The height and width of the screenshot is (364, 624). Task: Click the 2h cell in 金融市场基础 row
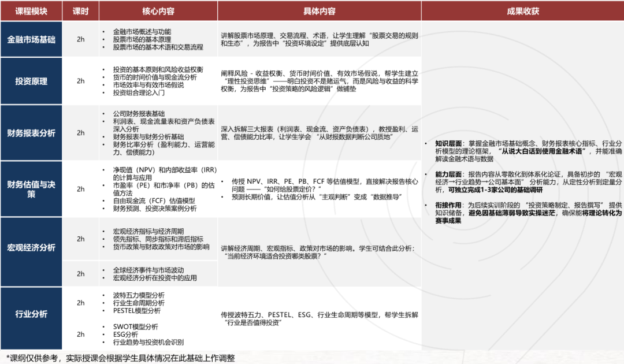tap(80, 39)
